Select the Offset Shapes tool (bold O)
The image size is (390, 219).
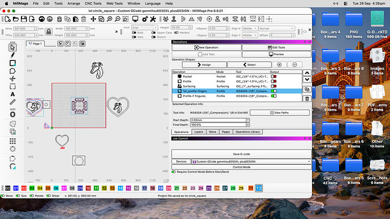pos(12,115)
